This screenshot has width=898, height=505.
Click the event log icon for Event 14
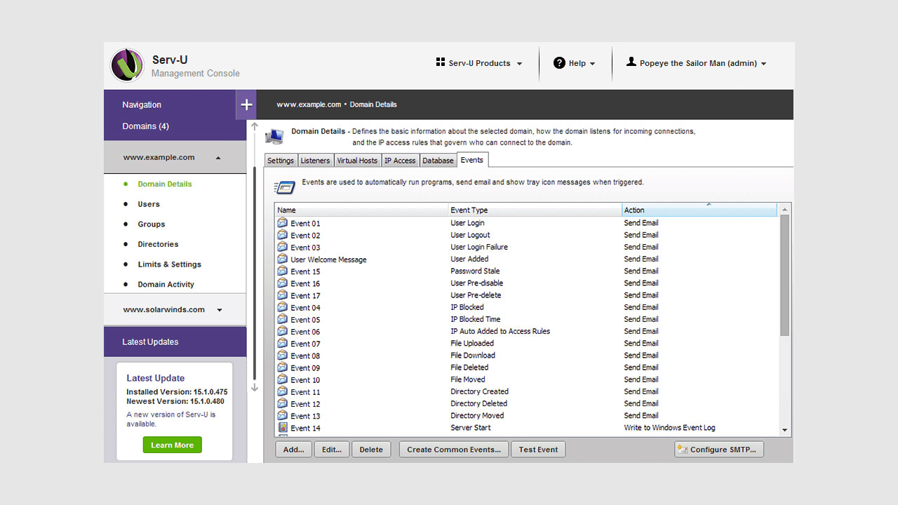(x=283, y=428)
